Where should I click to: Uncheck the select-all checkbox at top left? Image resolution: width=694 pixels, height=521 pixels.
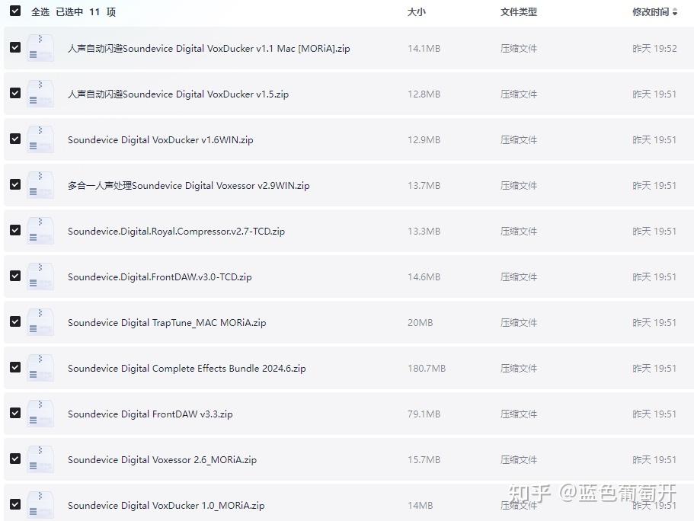14,12
